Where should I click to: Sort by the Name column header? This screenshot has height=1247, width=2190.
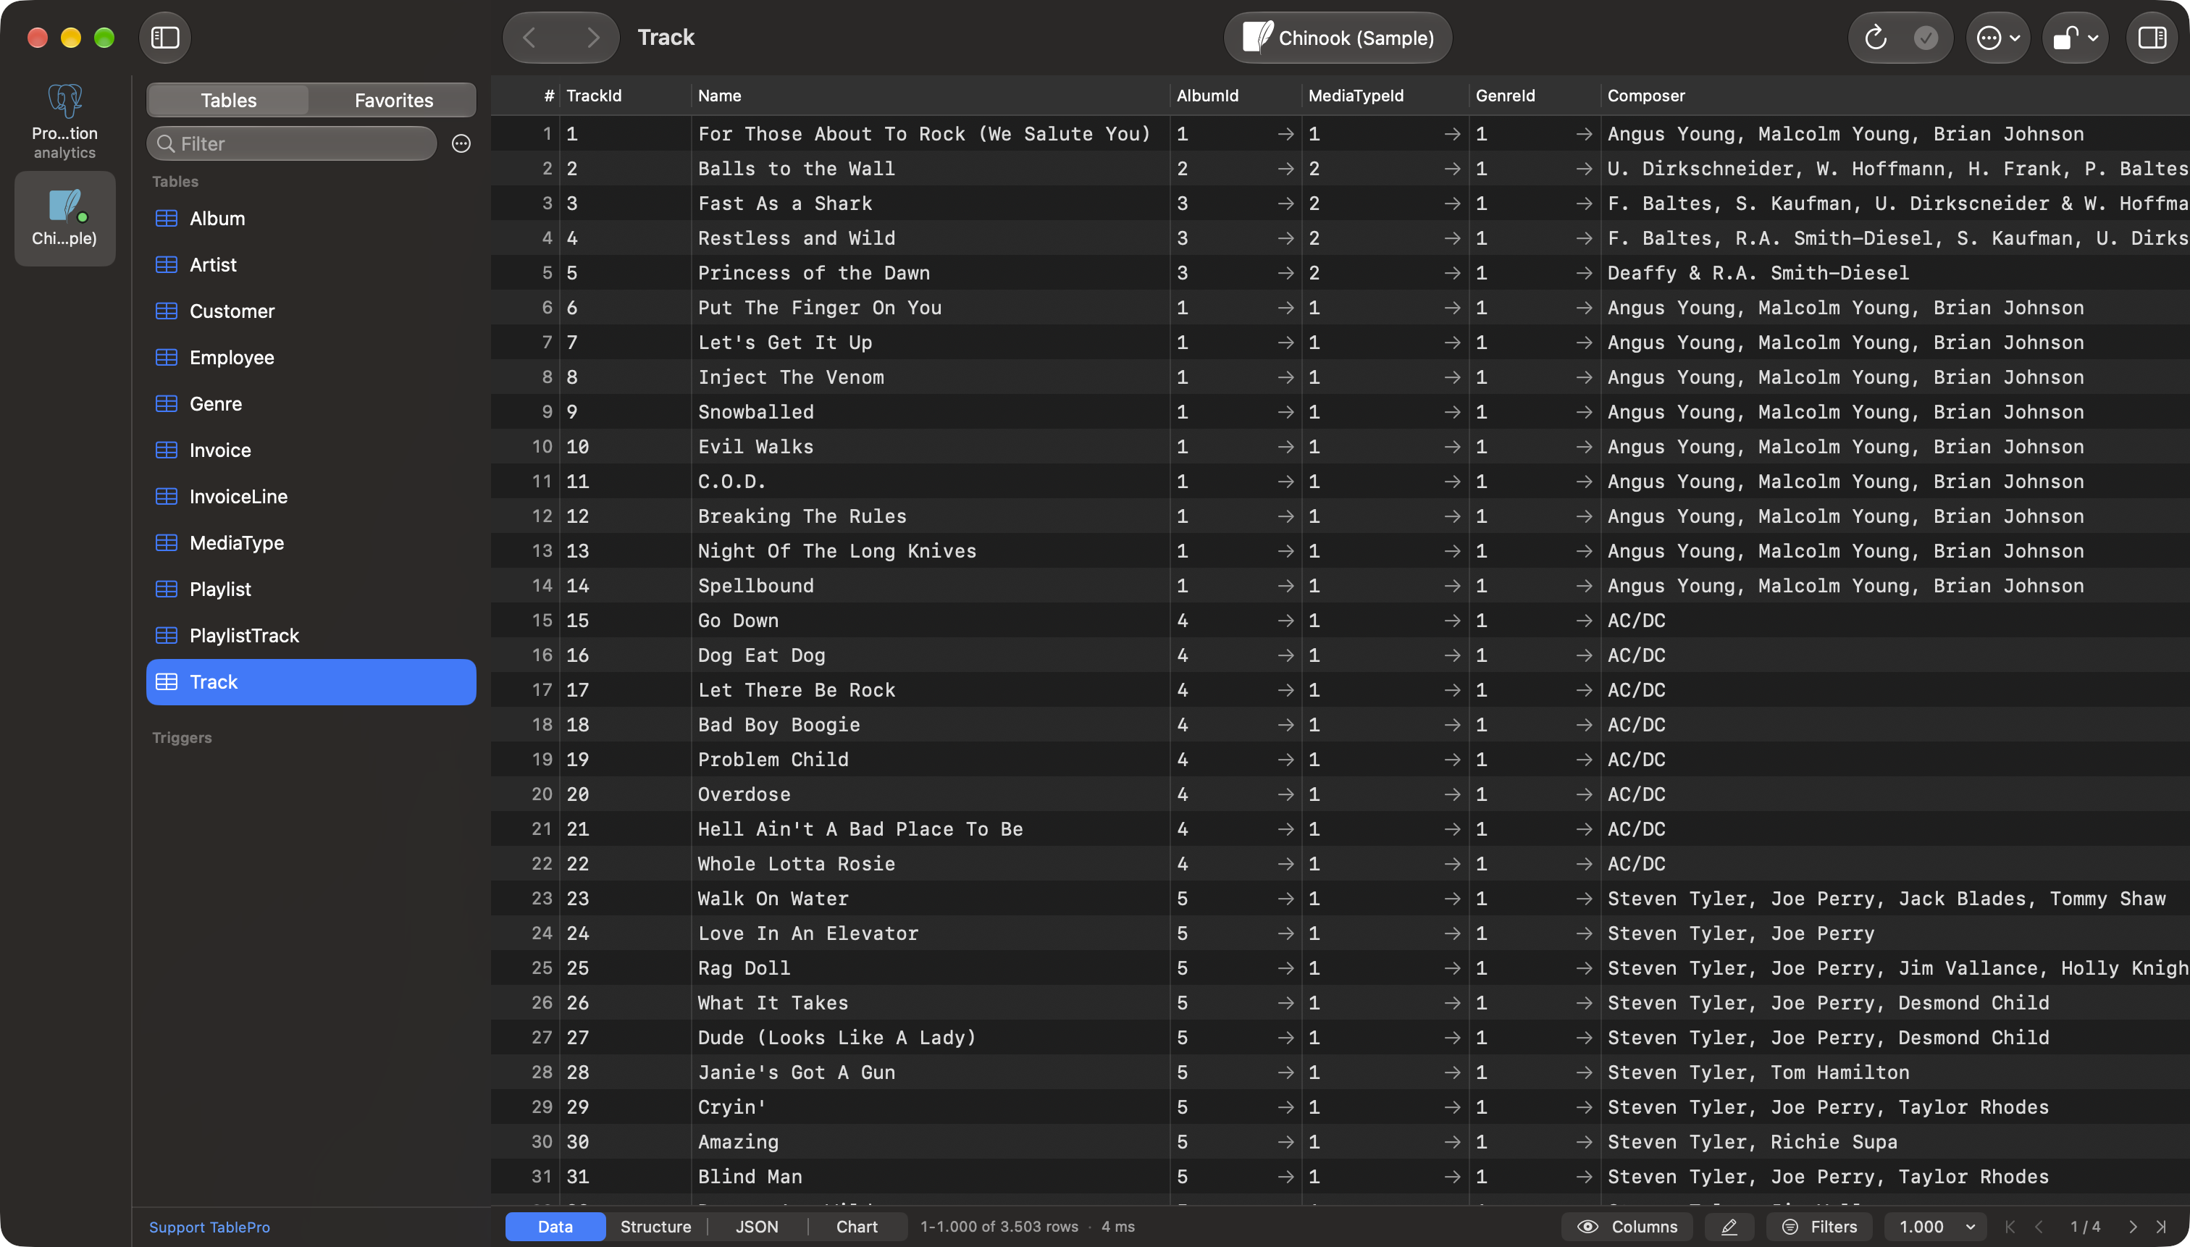(x=930, y=95)
